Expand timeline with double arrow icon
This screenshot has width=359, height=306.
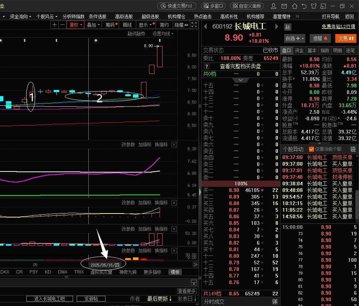pos(195,265)
